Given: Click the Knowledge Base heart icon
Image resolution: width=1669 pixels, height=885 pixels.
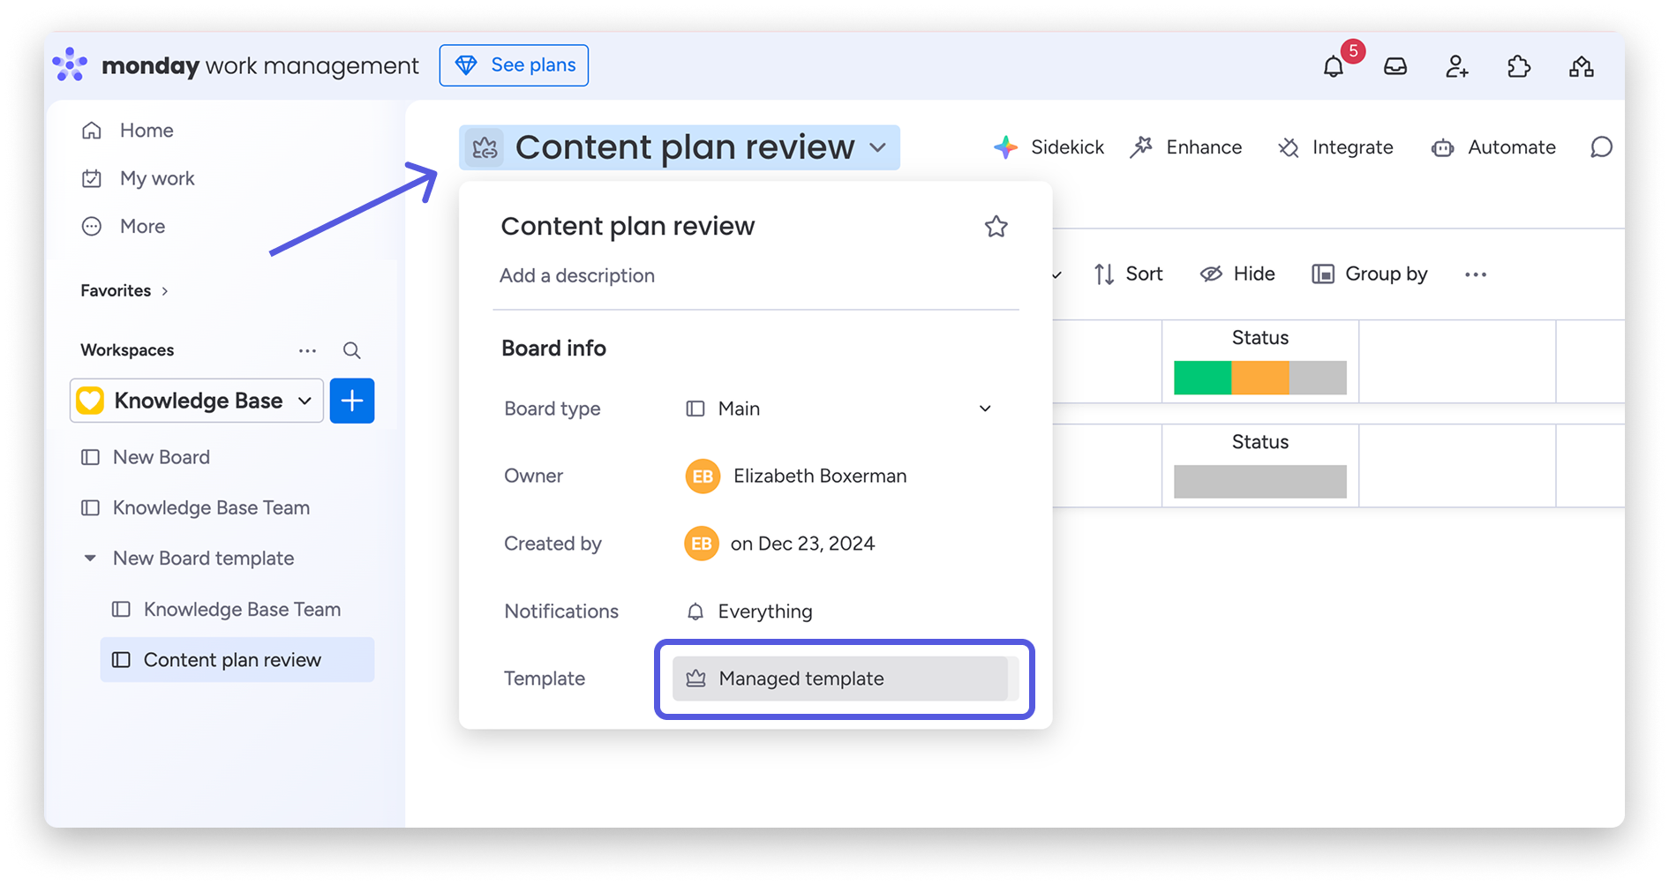Looking at the screenshot, I should tap(90, 401).
